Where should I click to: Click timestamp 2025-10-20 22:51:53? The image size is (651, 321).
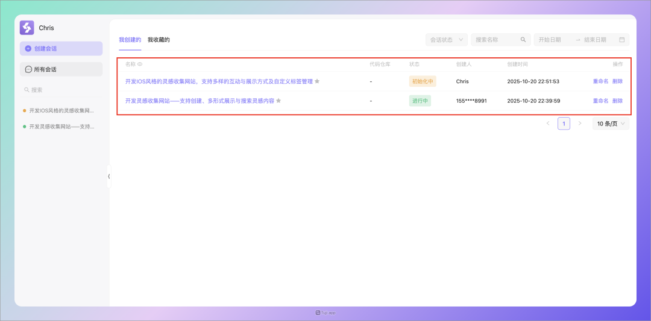[533, 81]
